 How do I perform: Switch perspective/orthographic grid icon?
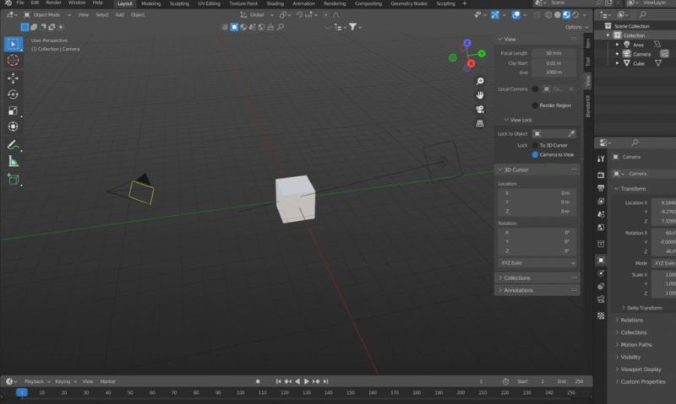click(x=479, y=123)
